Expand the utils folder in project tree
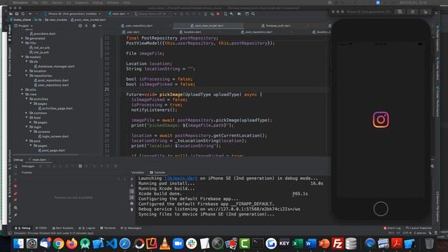Viewport: 448px width, 252px height. point(22,90)
